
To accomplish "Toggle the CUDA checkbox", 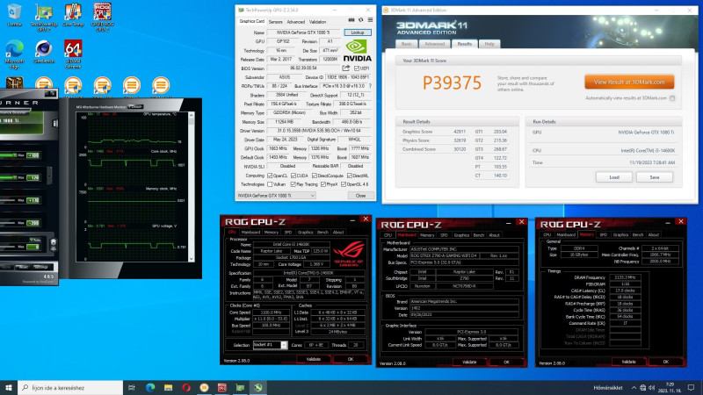I will click(294, 176).
